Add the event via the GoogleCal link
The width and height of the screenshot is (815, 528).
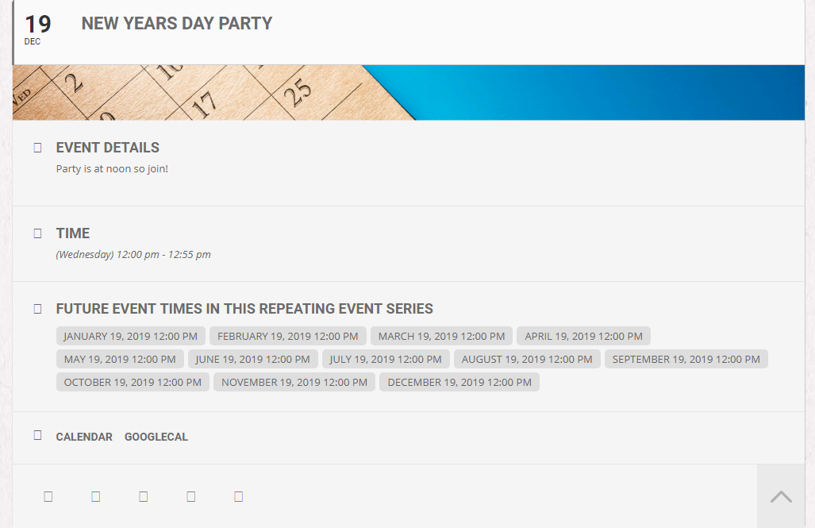[156, 437]
